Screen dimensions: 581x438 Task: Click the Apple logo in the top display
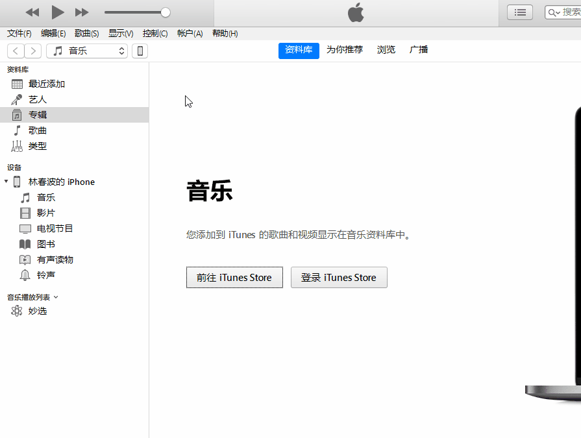tap(356, 12)
